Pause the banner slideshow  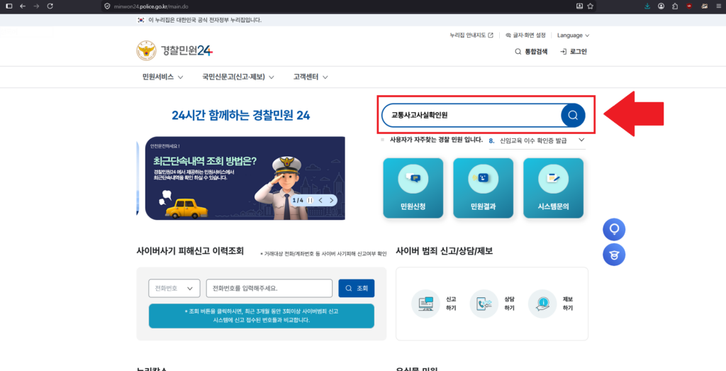click(x=311, y=200)
